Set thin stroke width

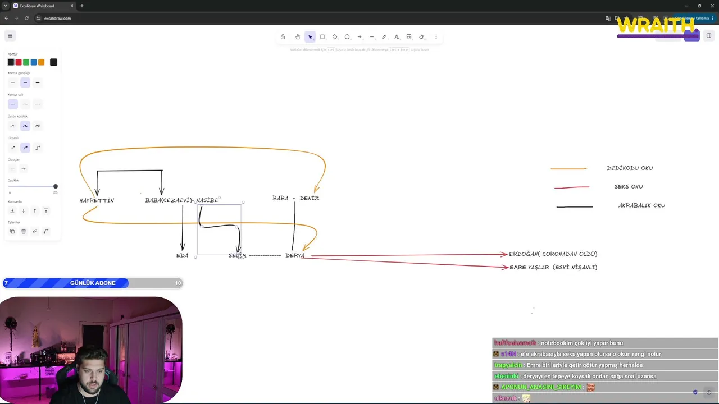(x=13, y=82)
